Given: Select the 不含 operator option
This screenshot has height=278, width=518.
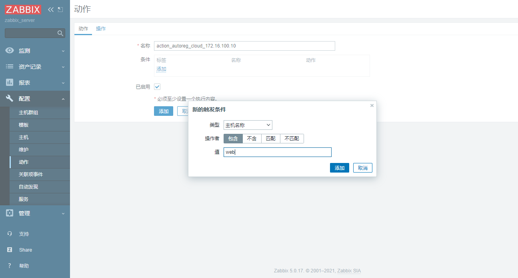Looking at the screenshot, I should click(252, 139).
